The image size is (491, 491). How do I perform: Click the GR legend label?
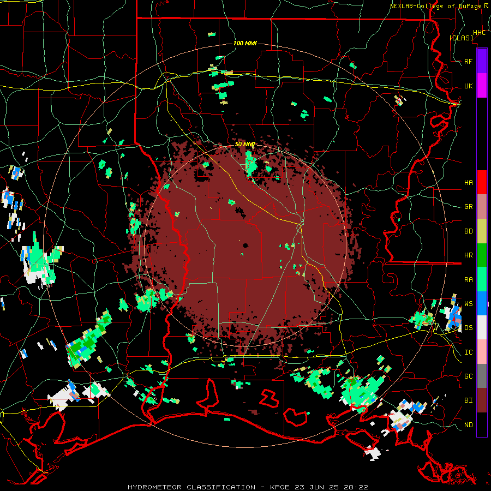(469, 207)
